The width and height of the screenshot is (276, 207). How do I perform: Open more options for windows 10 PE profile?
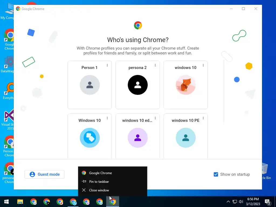(203, 118)
